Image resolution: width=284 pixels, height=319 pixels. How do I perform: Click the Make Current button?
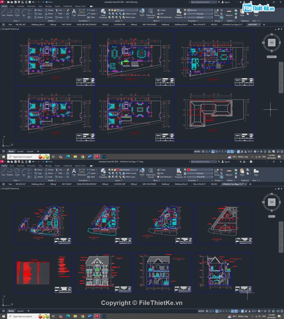[130, 13]
